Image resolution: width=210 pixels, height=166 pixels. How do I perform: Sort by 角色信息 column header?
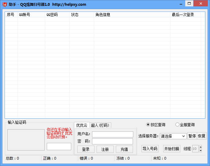tap(132, 15)
